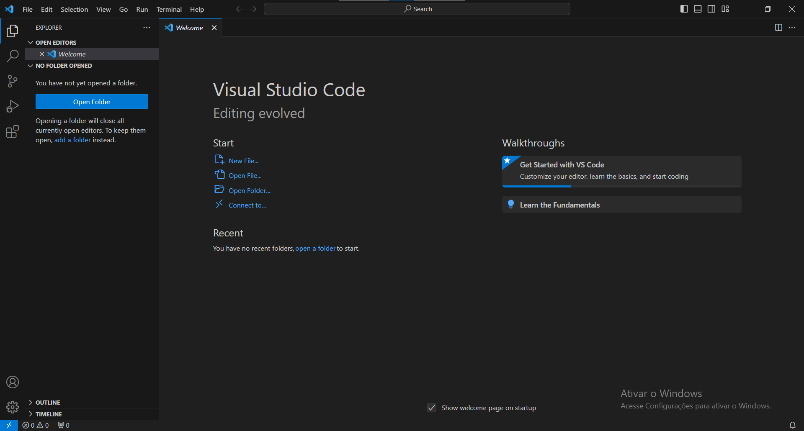804x431 pixels.
Task: Select Welcome entry in Open Editors
Action: coord(92,54)
